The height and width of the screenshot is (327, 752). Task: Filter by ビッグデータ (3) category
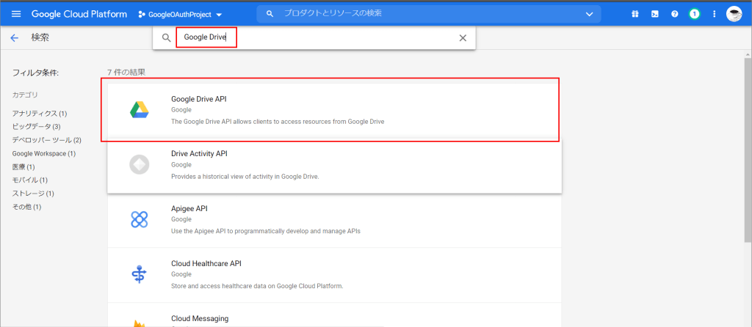click(x=37, y=127)
